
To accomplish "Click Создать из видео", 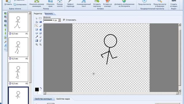I will click(x=174, y=4).
